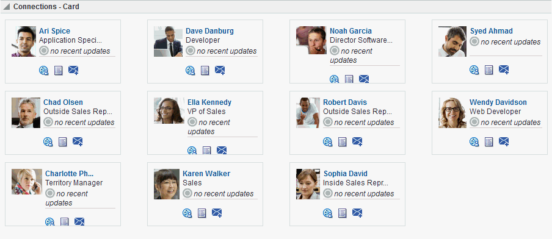Click Charlotte Ph...'s gray status circle
This screenshot has width=552, height=239.
click(x=50, y=193)
